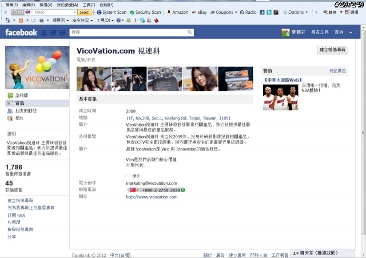This screenshot has width=366, height=258.
Task: Open the VicoVation balloon profile picture
Action: tap(37, 68)
